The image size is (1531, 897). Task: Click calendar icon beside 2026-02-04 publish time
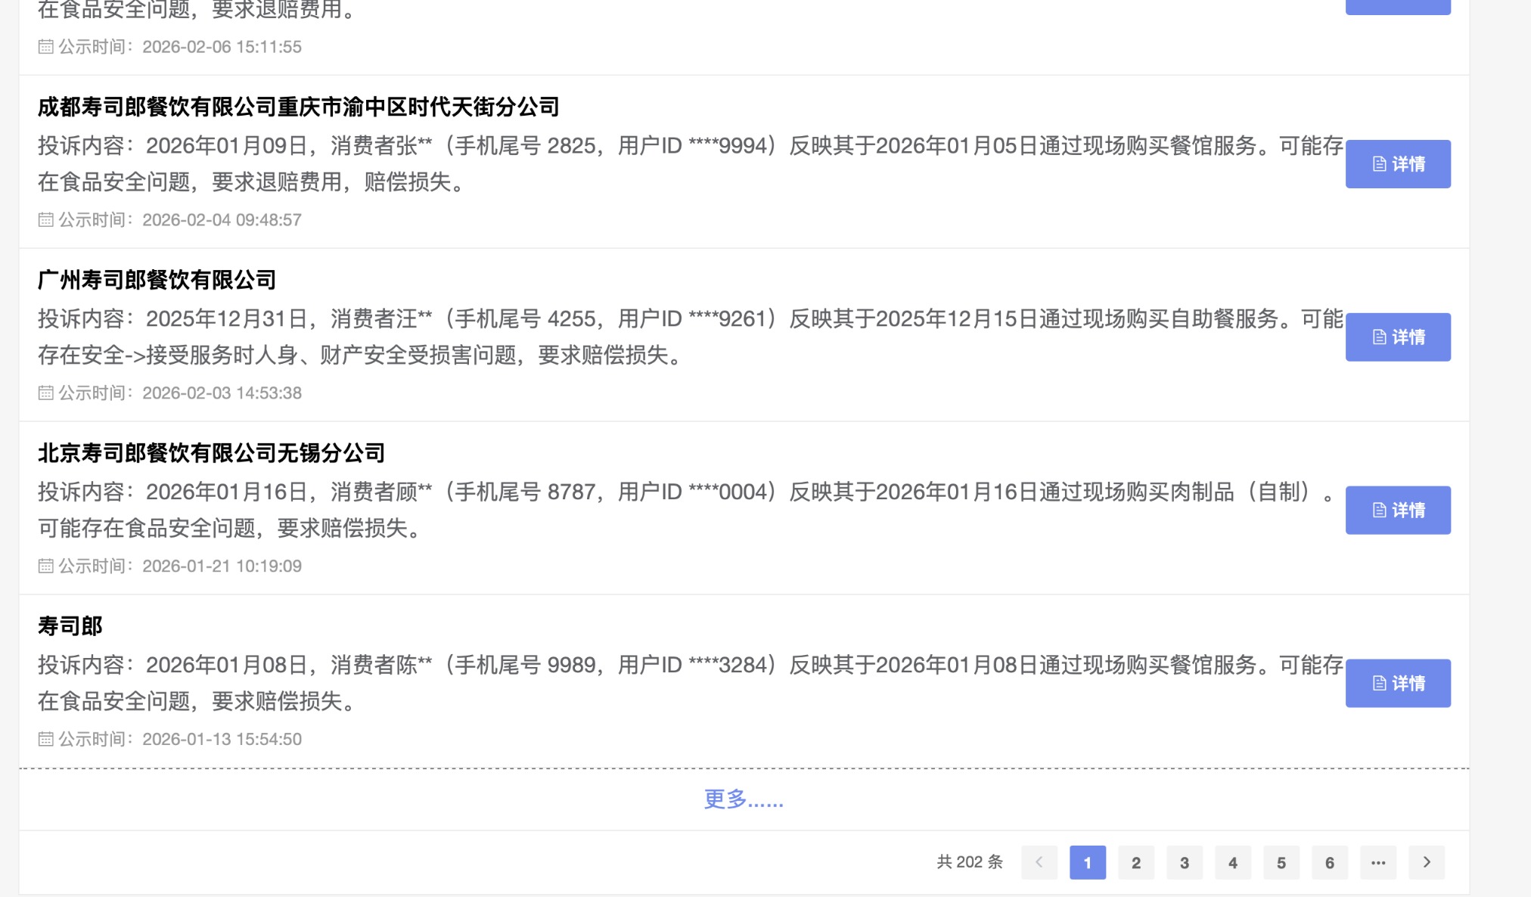[x=46, y=220]
